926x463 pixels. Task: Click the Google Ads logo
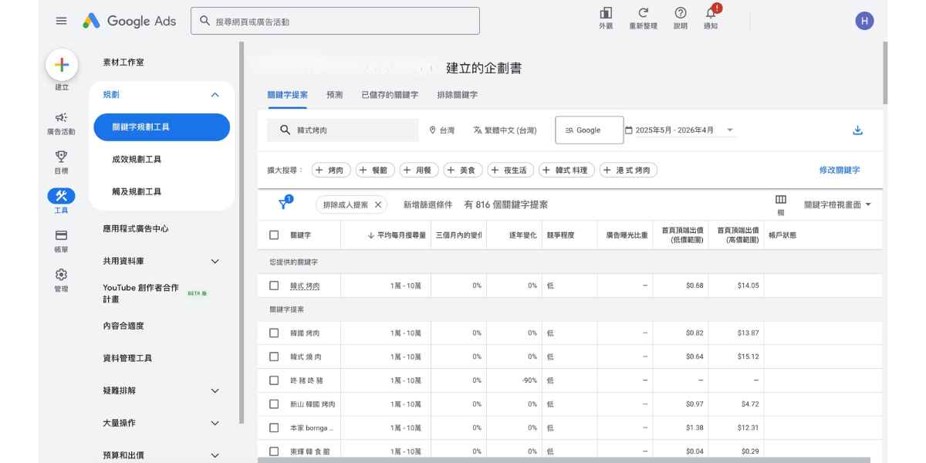(x=129, y=22)
